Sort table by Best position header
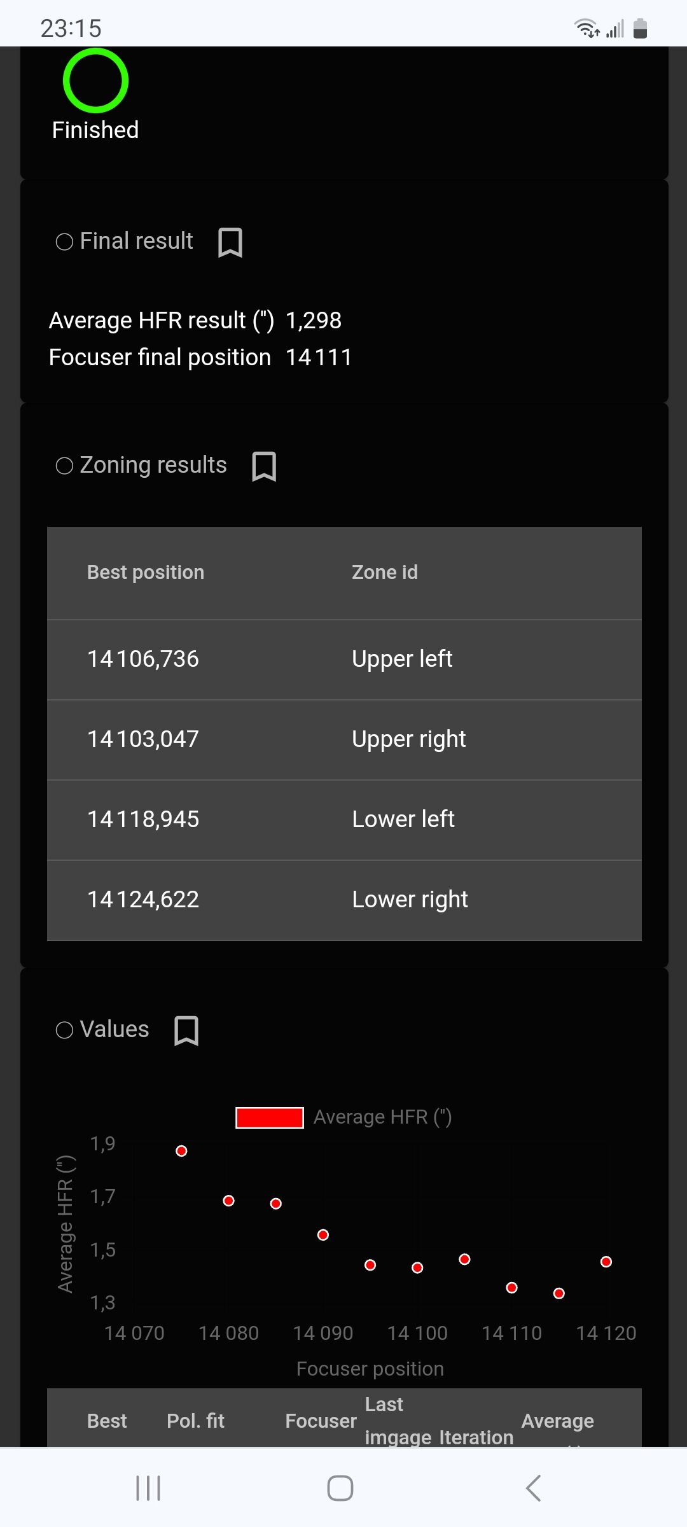 (146, 573)
